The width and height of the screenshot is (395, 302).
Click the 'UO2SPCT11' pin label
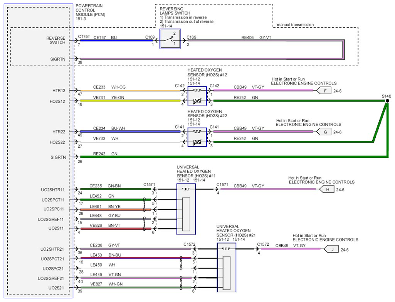click(x=53, y=200)
